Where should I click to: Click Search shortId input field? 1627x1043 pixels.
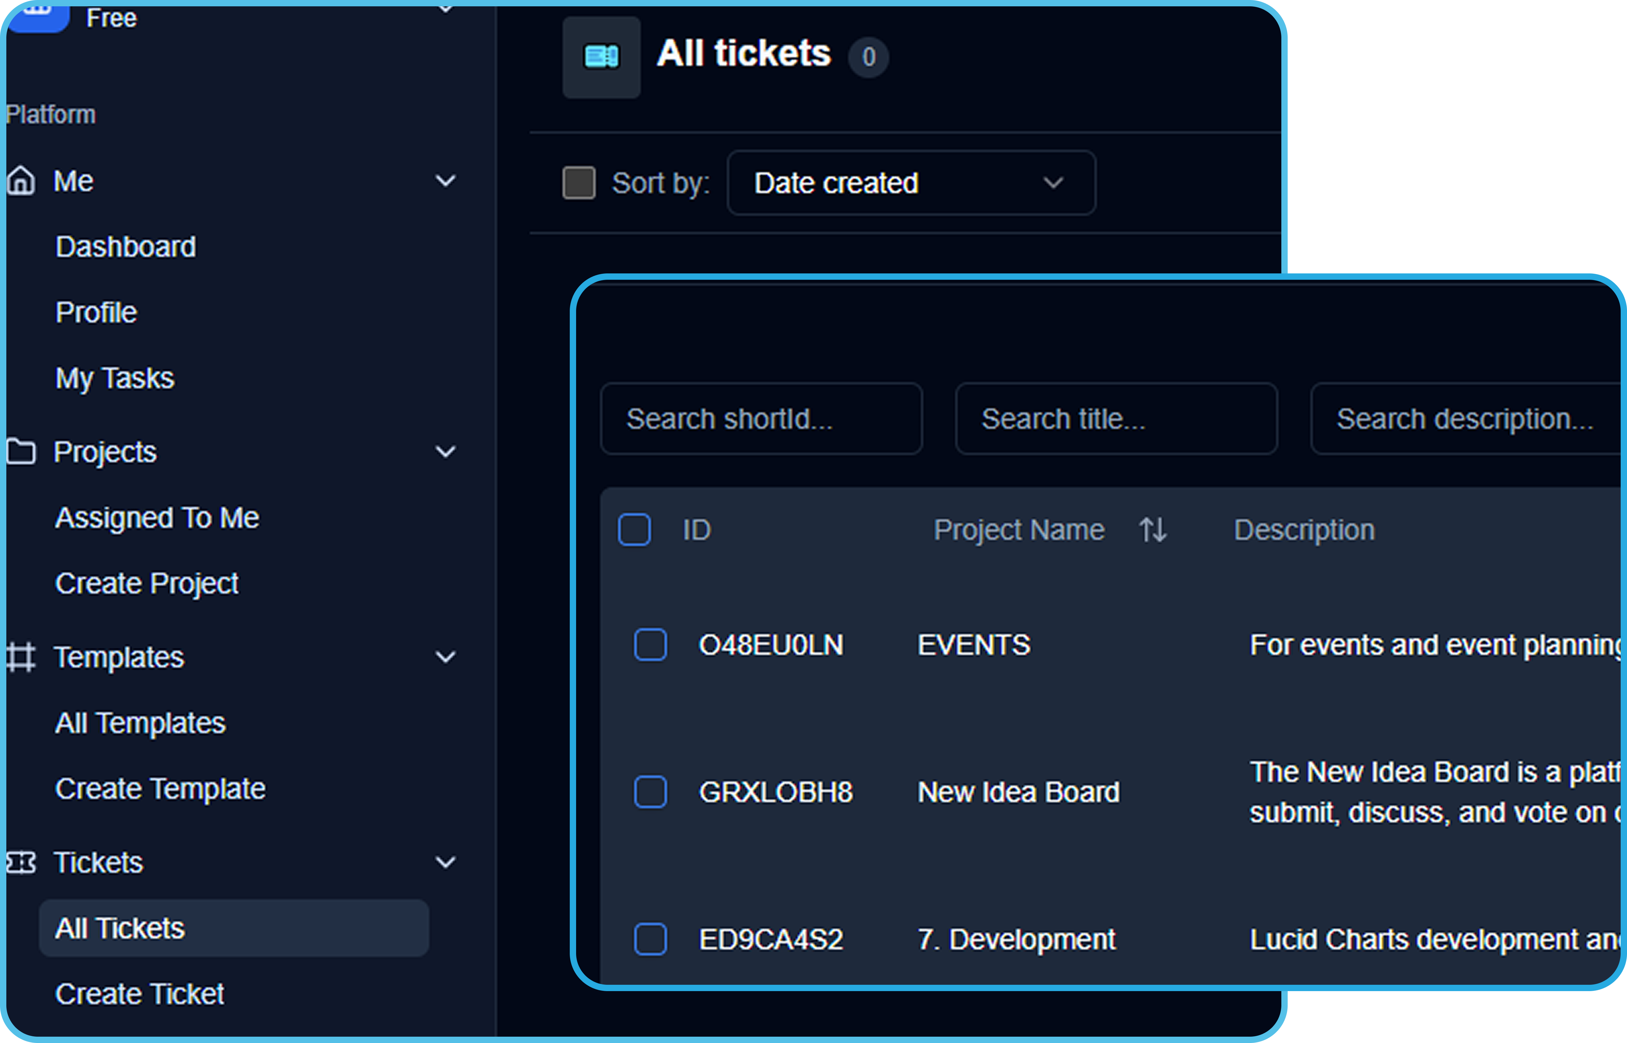pyautogui.click(x=761, y=419)
